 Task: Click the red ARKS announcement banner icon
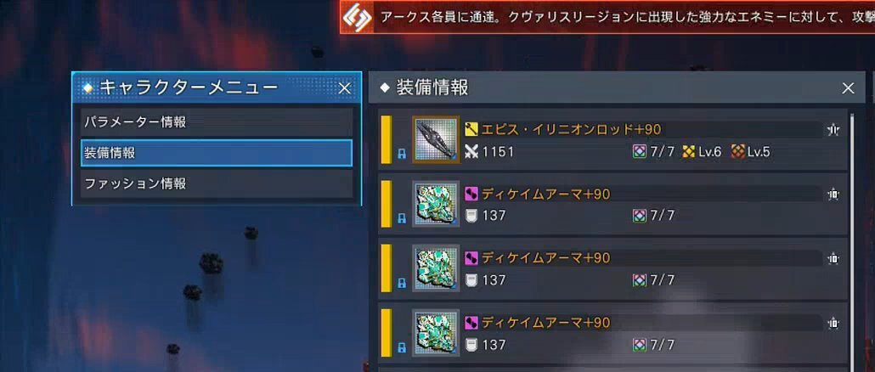357,19
